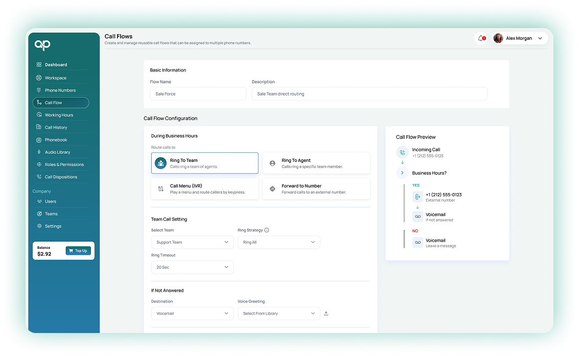579x356 pixels.
Task: Click the Alex Morgan profile avatar
Action: (x=498, y=38)
